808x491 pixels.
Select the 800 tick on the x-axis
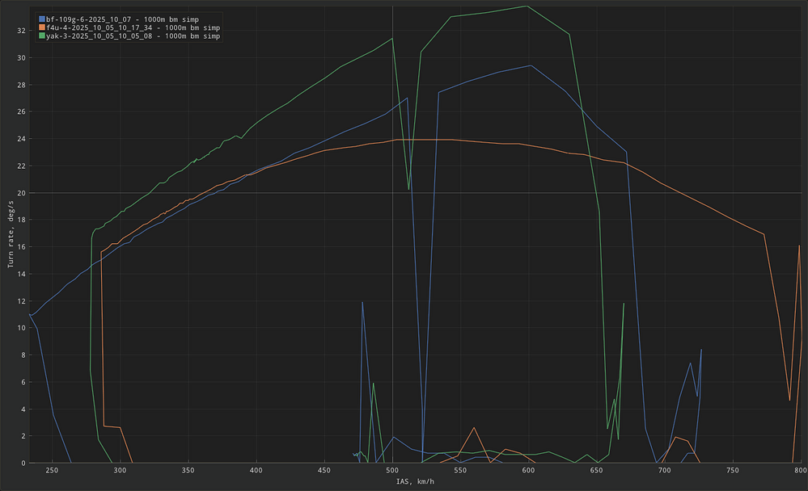[x=800, y=471]
